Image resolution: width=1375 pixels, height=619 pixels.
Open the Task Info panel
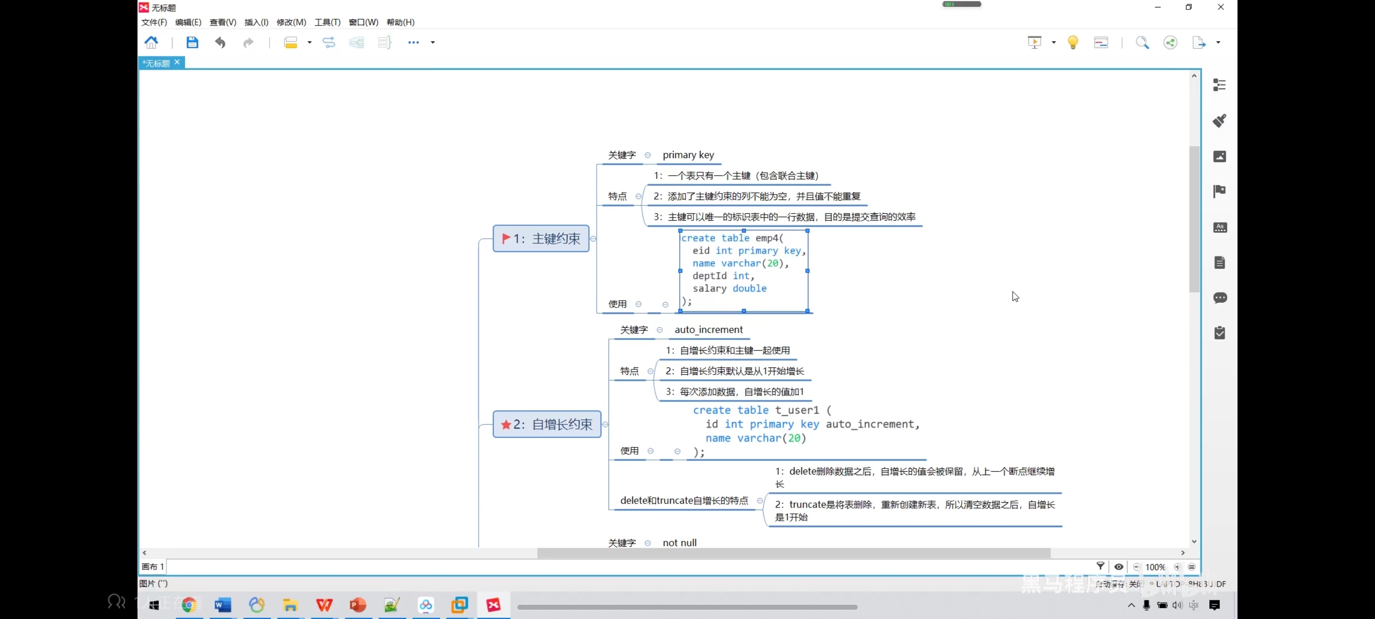coord(1220,333)
